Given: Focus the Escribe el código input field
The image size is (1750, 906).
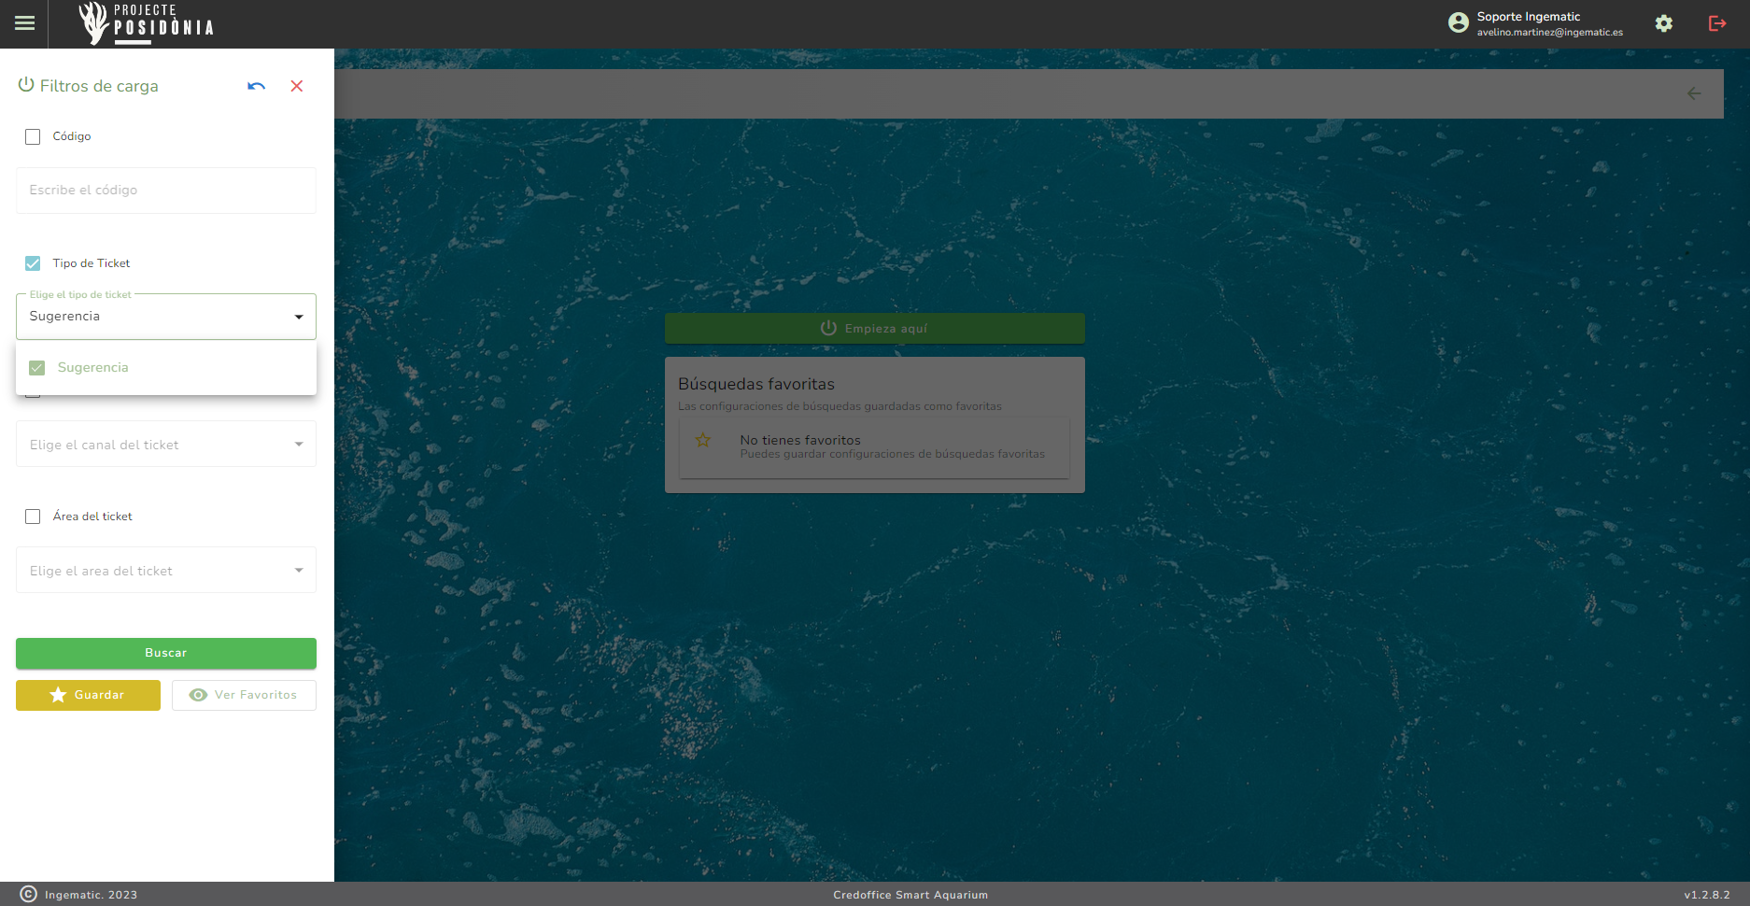Looking at the screenshot, I should [x=166, y=191].
